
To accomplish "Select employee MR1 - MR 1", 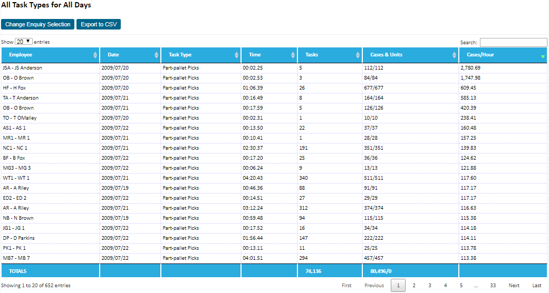I will (16, 138).
